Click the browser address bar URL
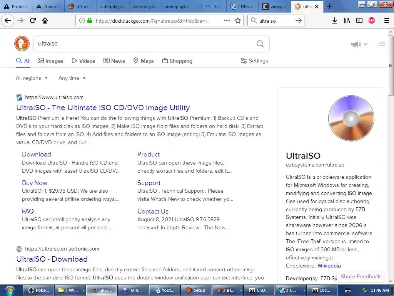394x296 pixels. pos(152,21)
